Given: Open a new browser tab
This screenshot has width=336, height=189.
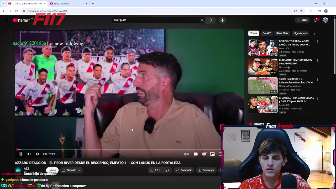Looking at the screenshot, I should 93,3.
